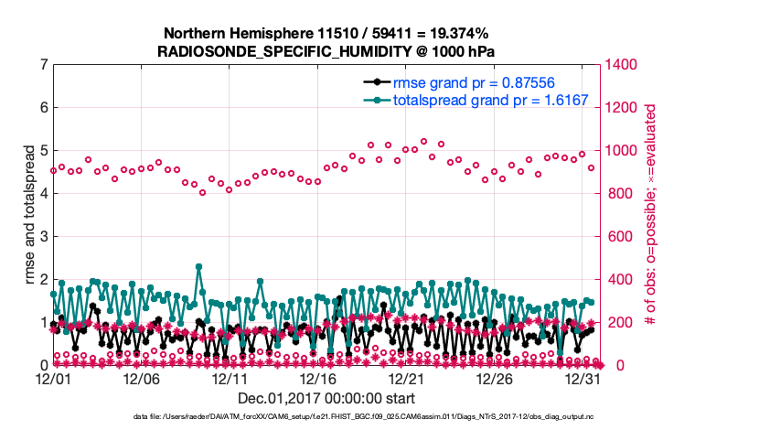Click the 12/21 x-axis tick label
The image size is (759, 430).
pyautogui.click(x=407, y=379)
